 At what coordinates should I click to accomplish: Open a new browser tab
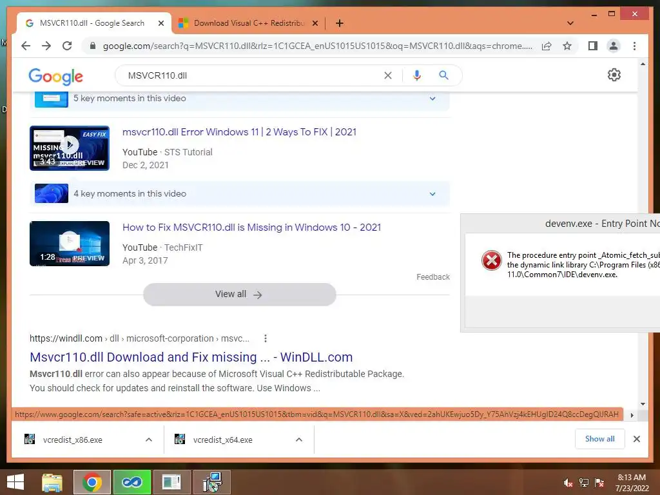[340, 23]
